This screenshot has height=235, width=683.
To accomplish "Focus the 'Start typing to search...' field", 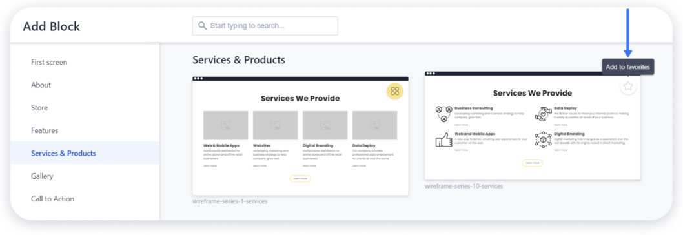I will click(265, 26).
